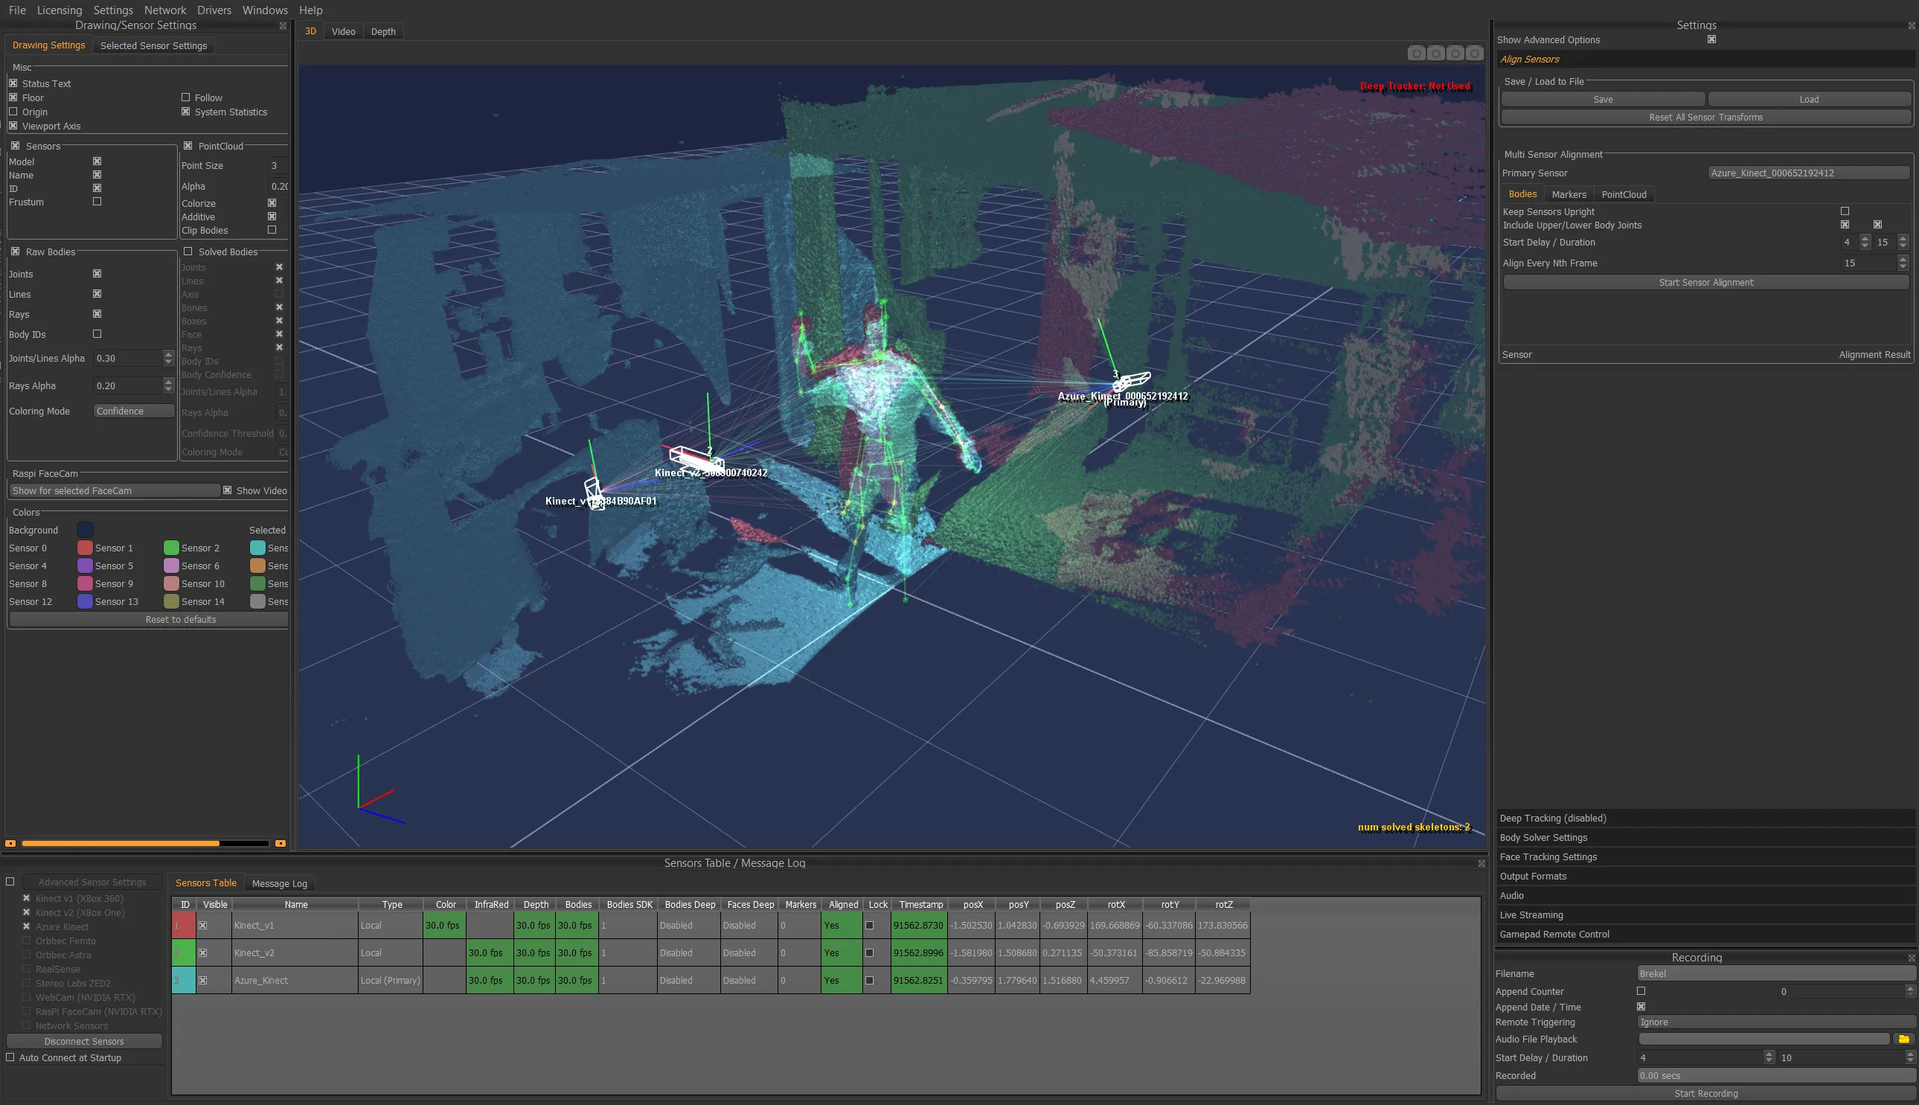Click Reset to defaults in Colors
Viewport: 1919px width, 1105px height.
coord(150,619)
